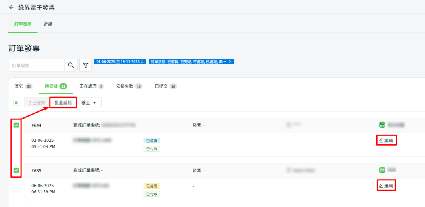Screen dimensions: 425x207
Task: Click the back arrow beside 綠界電子發票
Action: tap(11, 7)
